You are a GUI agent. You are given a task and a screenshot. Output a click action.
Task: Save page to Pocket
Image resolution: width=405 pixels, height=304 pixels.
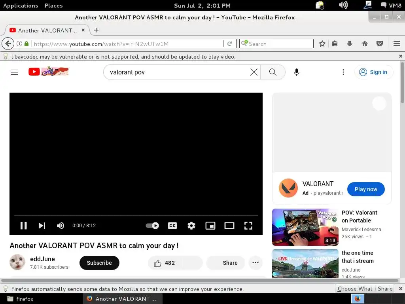click(x=379, y=44)
